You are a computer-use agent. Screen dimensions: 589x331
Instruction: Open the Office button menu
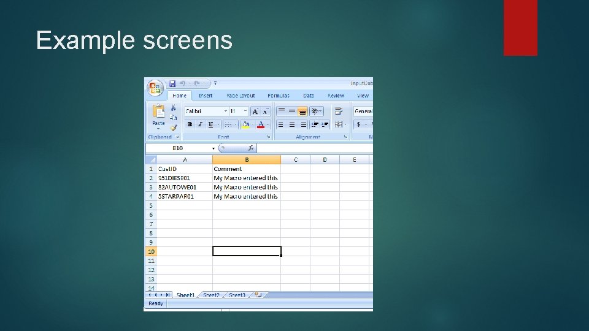pos(155,88)
